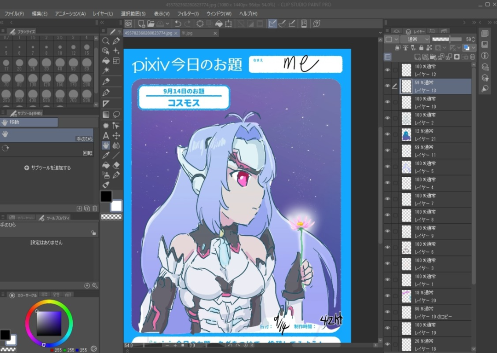The image size is (497, 353).
Task: Open the layer color dropdown arrow
Action: coord(473,48)
